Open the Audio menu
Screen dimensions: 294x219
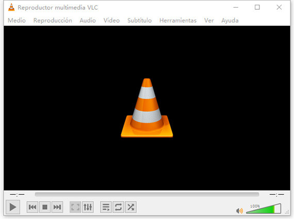click(88, 20)
